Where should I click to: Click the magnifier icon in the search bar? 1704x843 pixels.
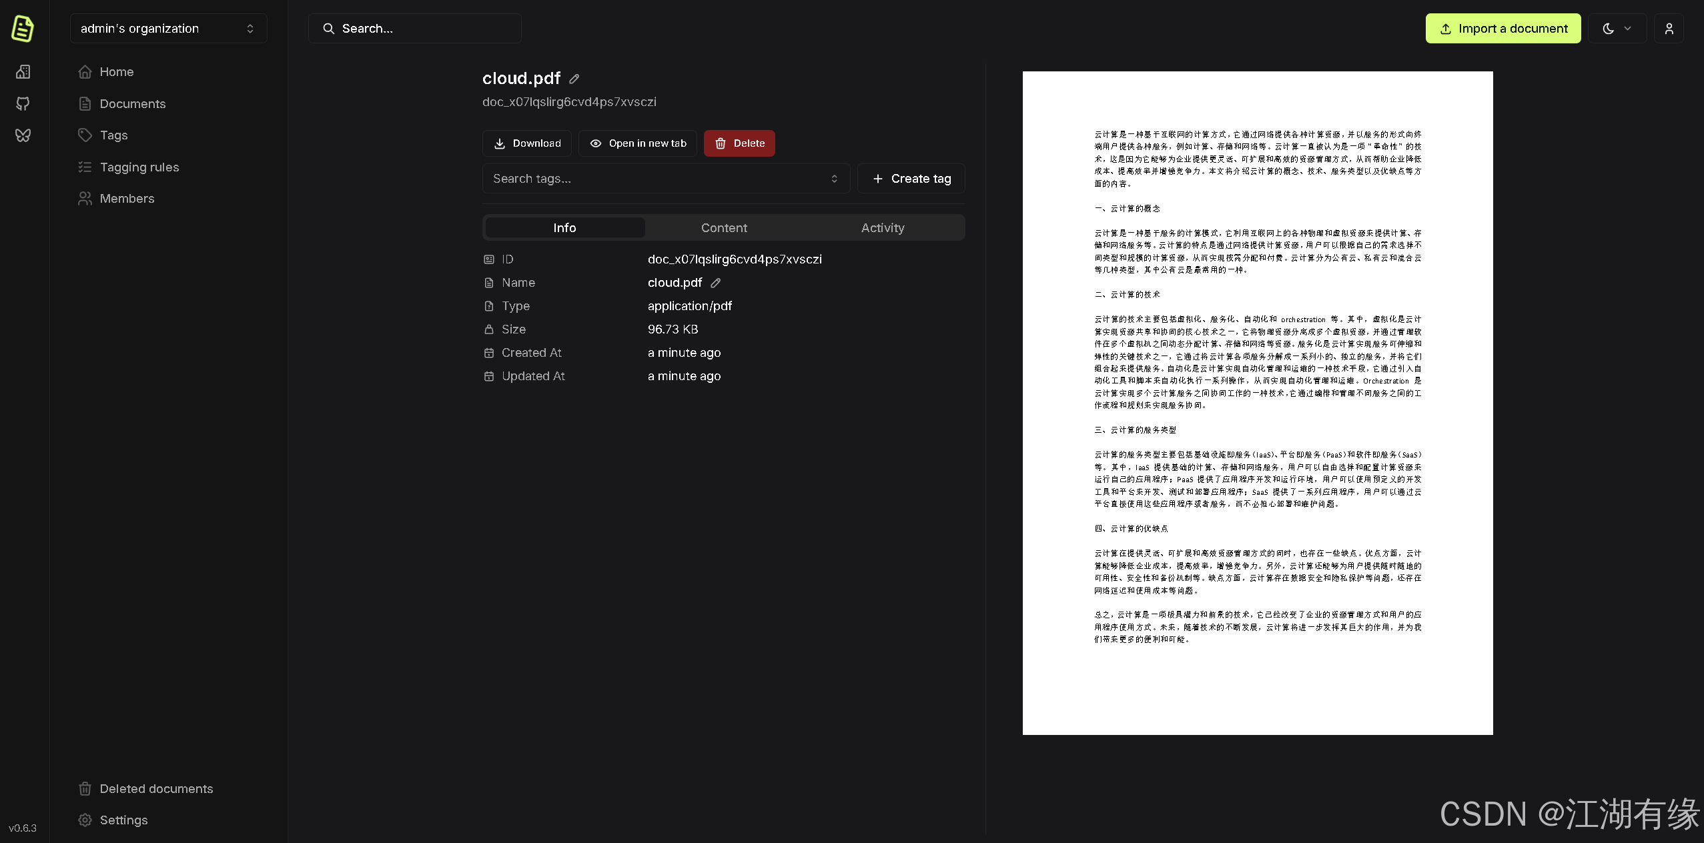point(329,28)
